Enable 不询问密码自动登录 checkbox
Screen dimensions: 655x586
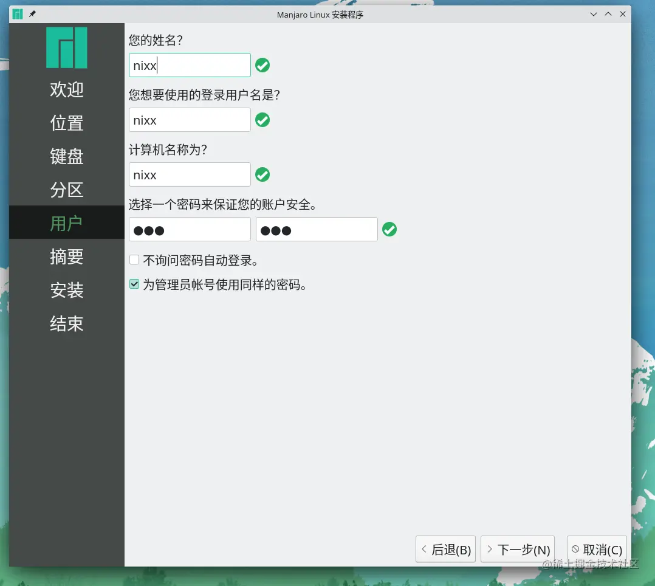(x=134, y=260)
